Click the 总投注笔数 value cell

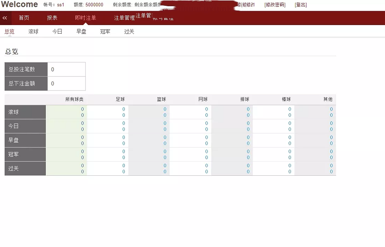point(66,69)
